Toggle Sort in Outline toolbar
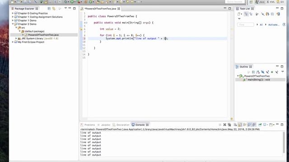This screenshot has width=289, height=162. pos(258,72)
